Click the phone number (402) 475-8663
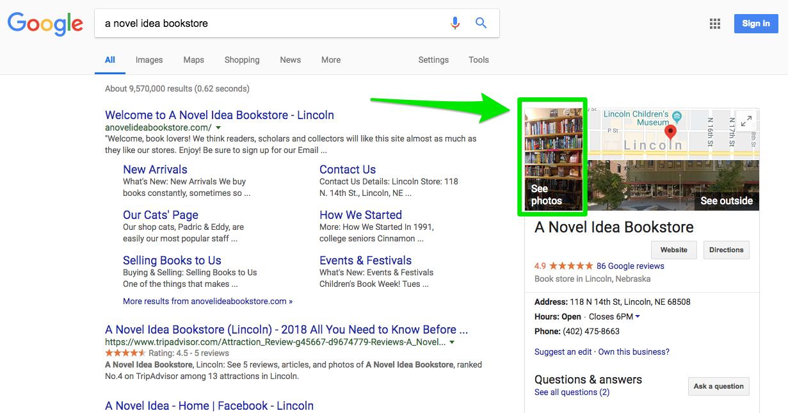The height and width of the screenshot is (413, 788). point(591,331)
